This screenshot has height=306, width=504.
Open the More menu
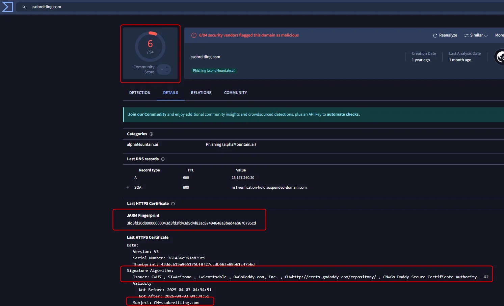(x=499, y=35)
